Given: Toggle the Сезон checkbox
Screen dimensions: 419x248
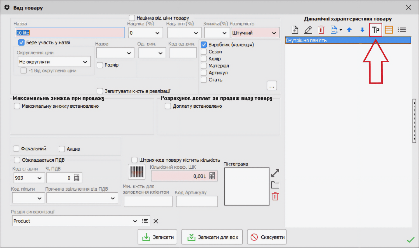Looking at the screenshot, I should (204, 52).
